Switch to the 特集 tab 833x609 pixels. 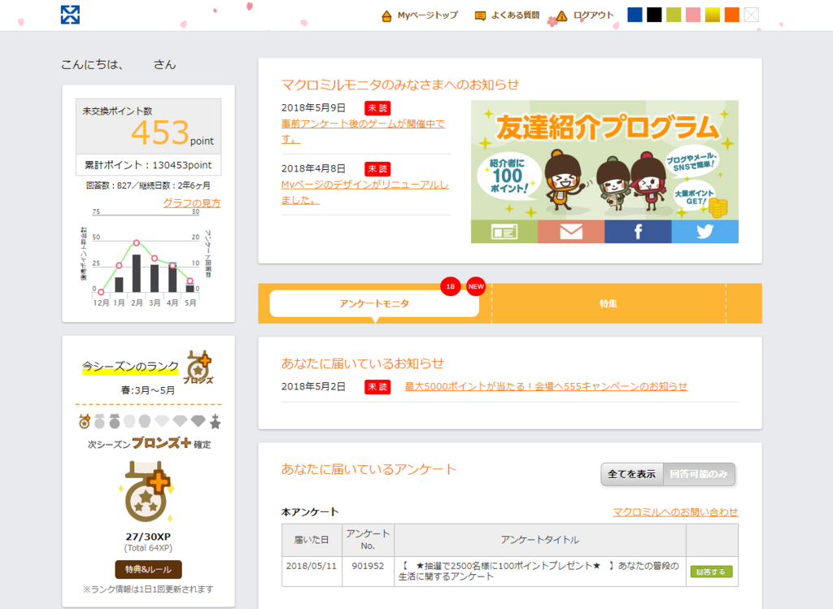coord(608,303)
